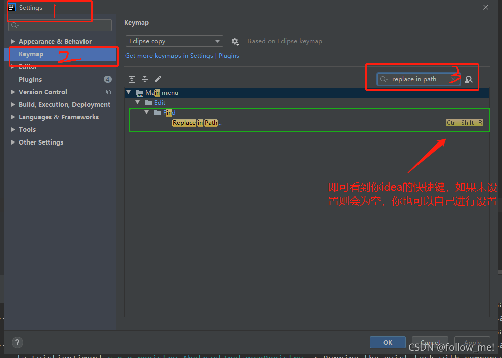The height and width of the screenshot is (358, 502).
Task: Expand the Tools settings section
Action: (13, 129)
